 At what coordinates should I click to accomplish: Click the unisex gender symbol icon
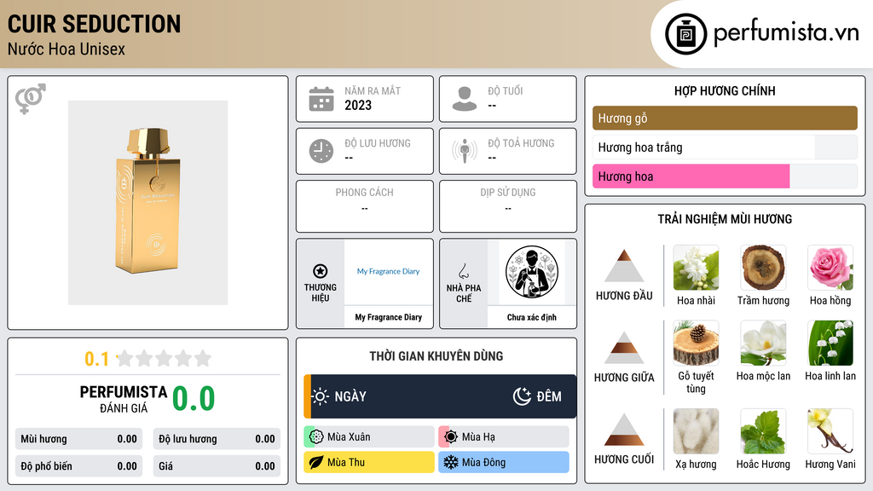(x=31, y=98)
